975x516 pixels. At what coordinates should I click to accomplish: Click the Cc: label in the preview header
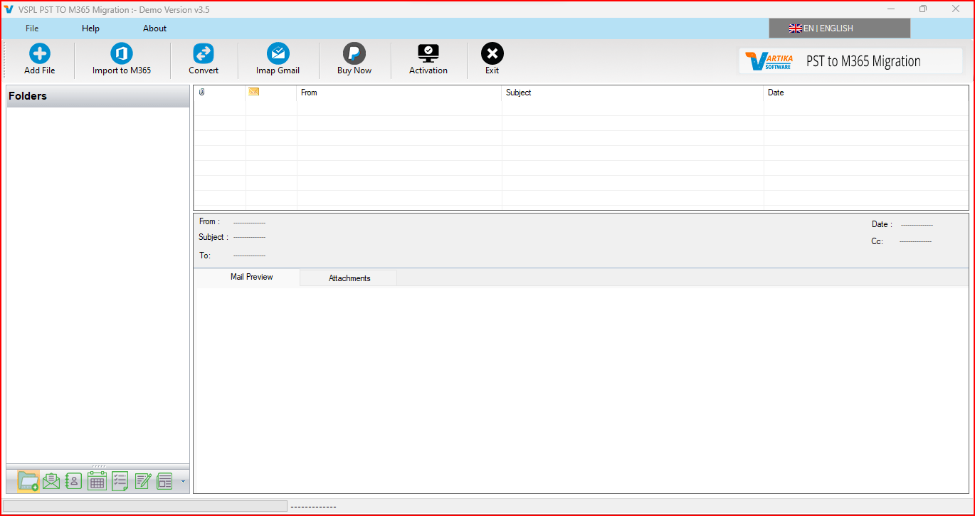877,241
